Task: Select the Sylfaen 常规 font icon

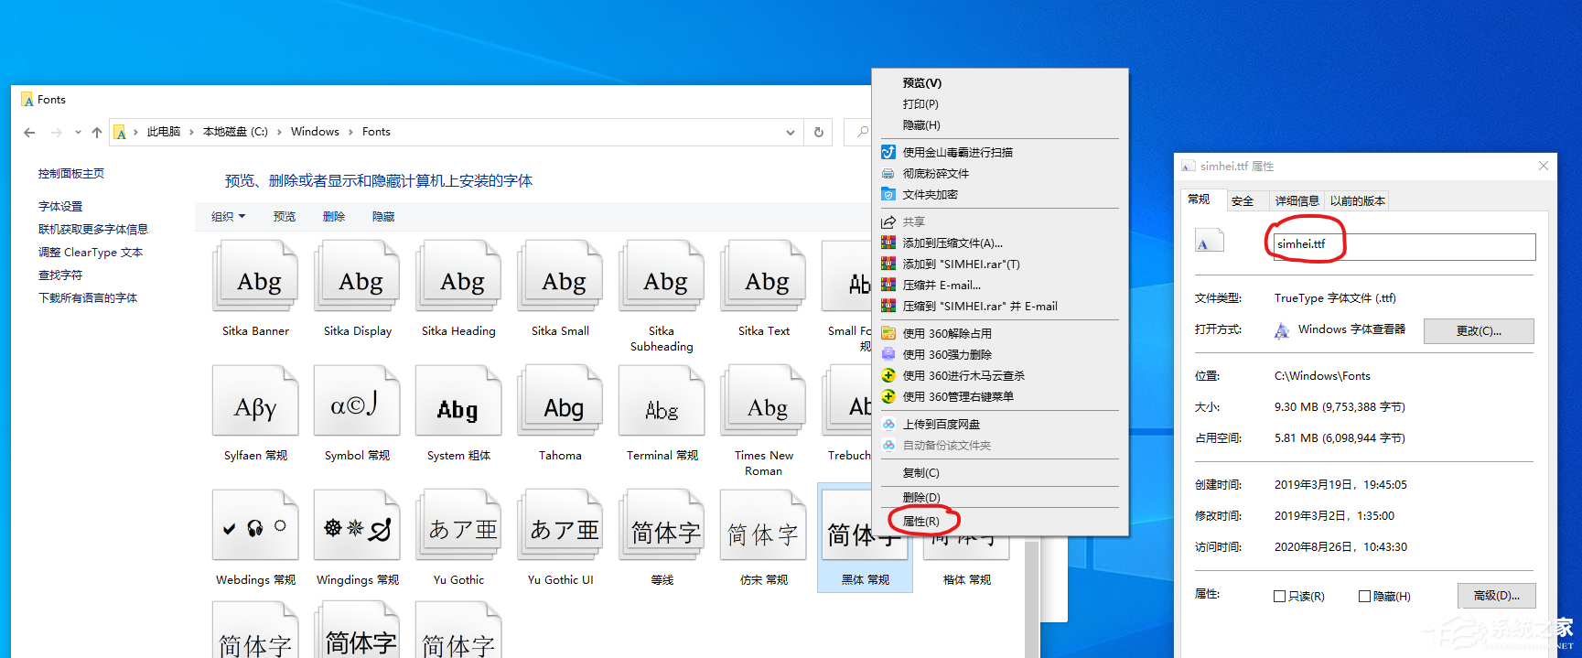Action: (255, 401)
